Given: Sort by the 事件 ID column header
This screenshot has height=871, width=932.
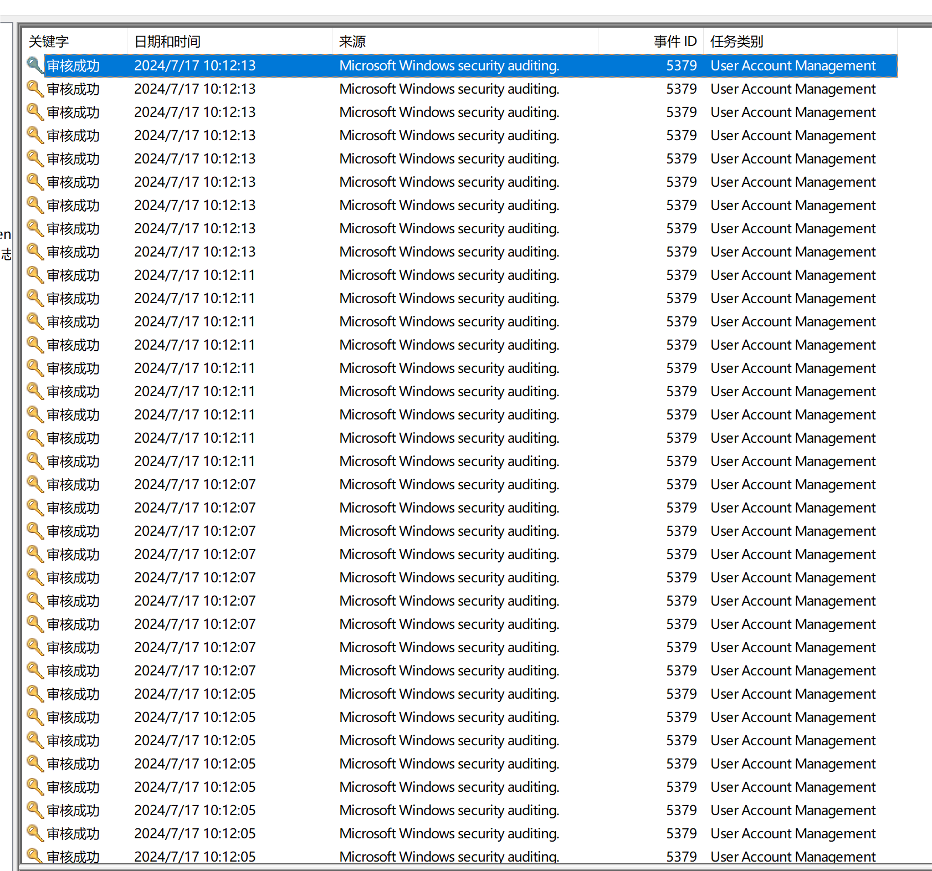Looking at the screenshot, I should (x=651, y=42).
